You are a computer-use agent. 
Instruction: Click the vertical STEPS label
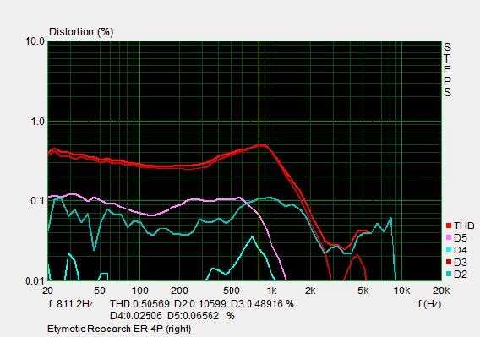pyautogui.click(x=447, y=70)
